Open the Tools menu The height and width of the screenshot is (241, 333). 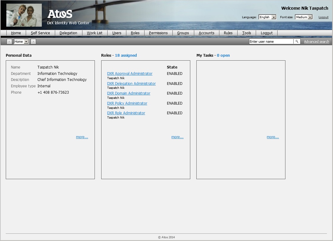coord(246,33)
